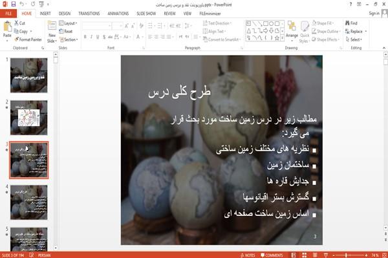The width and height of the screenshot is (388, 258).
Task: Toggle center text alignment
Action: point(156,37)
